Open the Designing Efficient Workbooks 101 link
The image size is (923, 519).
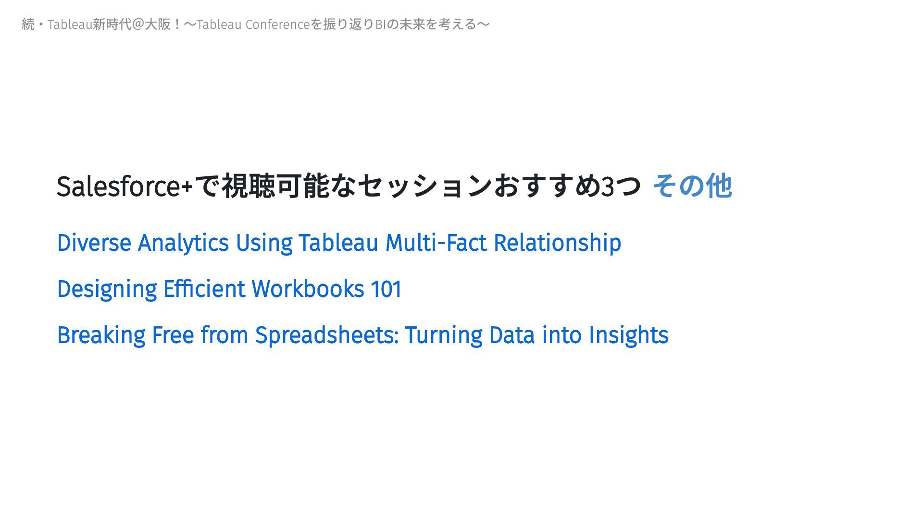tap(229, 289)
